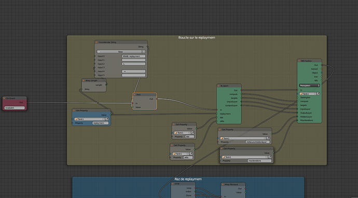Click the empty Input 5 field
The image size is (358, 198).
[133, 75]
